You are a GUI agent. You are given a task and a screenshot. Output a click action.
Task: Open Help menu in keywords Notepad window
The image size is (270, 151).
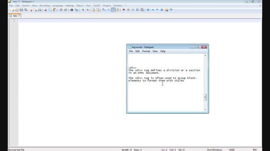pyautogui.click(x=163, y=51)
